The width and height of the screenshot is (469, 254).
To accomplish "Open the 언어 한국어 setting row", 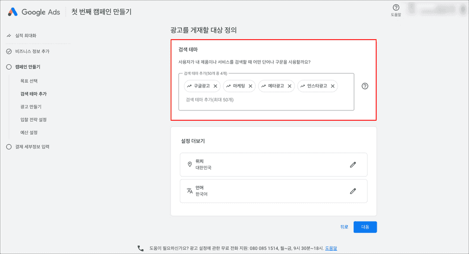I will click(274, 191).
